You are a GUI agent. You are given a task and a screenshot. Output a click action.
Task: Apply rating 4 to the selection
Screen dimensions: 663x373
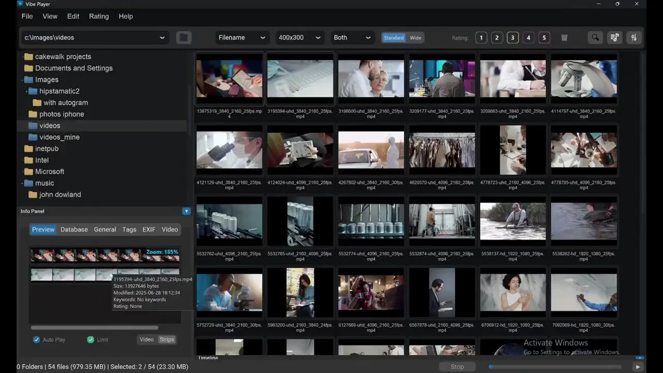528,38
